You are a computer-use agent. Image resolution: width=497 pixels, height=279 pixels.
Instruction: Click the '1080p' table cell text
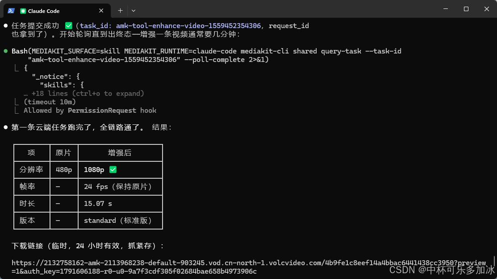pyautogui.click(x=94, y=169)
